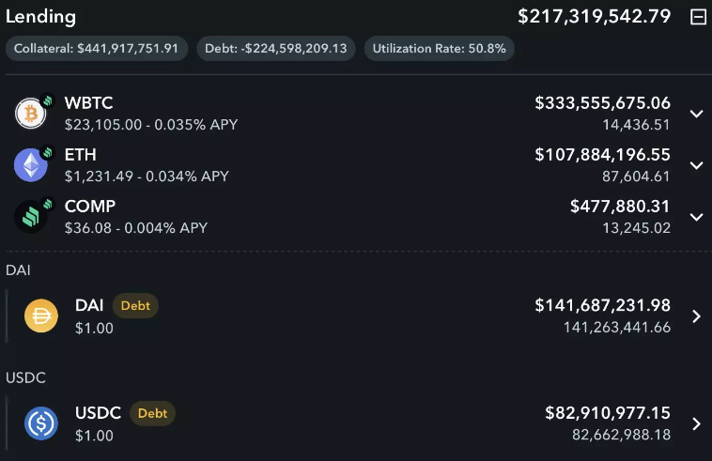Click the COMP token icon

coord(29,218)
